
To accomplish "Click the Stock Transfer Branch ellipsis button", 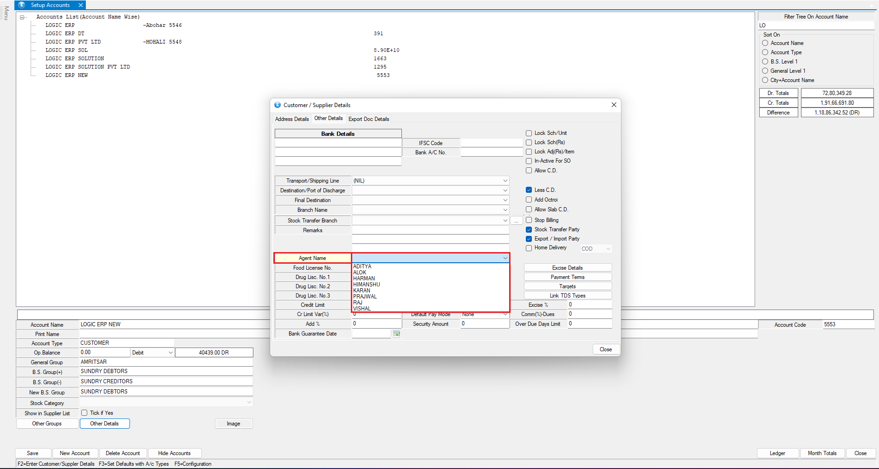I will click(516, 221).
